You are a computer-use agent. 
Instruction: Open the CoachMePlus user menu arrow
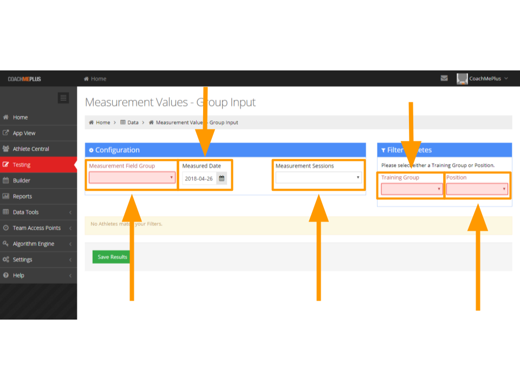[506, 79]
